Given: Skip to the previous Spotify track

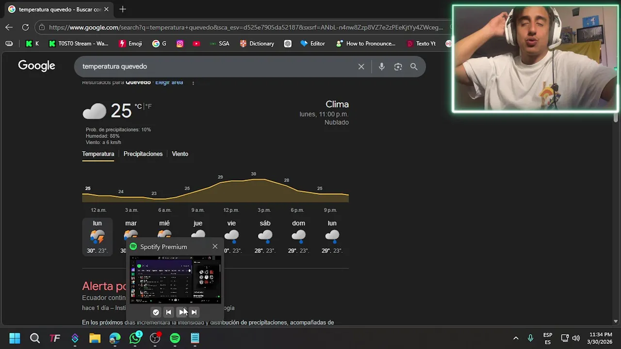Looking at the screenshot, I should pos(168,312).
